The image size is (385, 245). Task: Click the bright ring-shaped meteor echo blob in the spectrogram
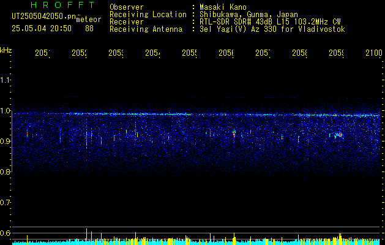(x=339, y=135)
